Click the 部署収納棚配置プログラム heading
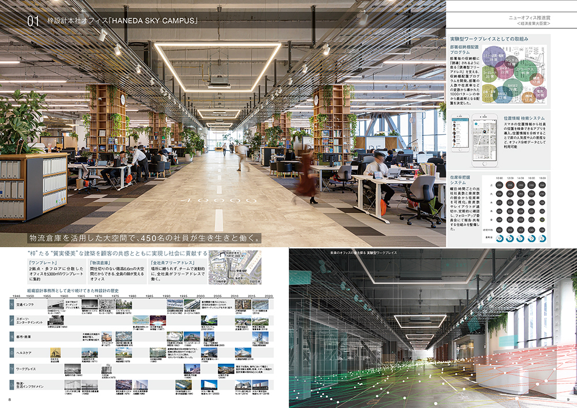Image resolution: width=577 pixels, height=408 pixels. [464, 50]
